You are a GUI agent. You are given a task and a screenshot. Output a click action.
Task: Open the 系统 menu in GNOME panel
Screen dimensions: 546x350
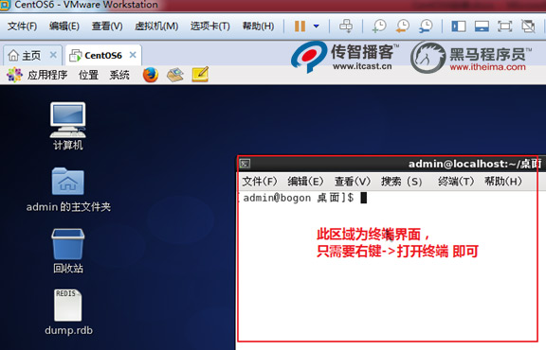pos(119,75)
